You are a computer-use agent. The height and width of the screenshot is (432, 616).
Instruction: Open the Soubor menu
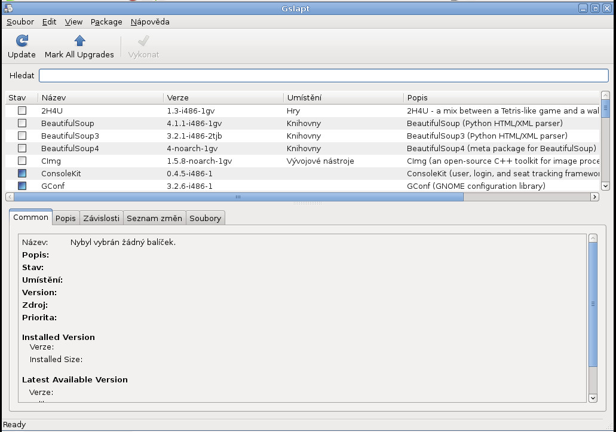coord(20,22)
